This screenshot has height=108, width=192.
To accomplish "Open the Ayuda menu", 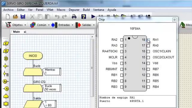I will coord(112,10).
